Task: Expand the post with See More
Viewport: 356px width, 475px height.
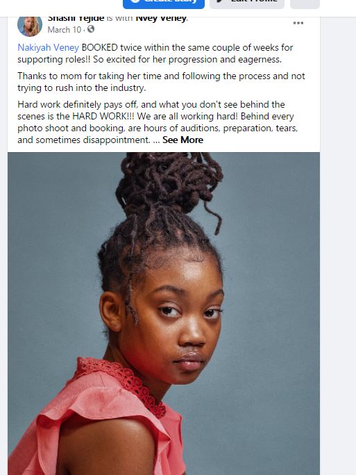Action: (x=183, y=140)
